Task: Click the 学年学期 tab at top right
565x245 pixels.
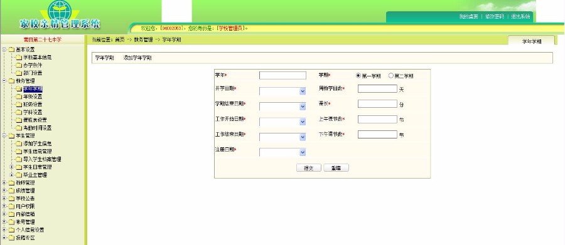Action: pyautogui.click(x=532, y=41)
